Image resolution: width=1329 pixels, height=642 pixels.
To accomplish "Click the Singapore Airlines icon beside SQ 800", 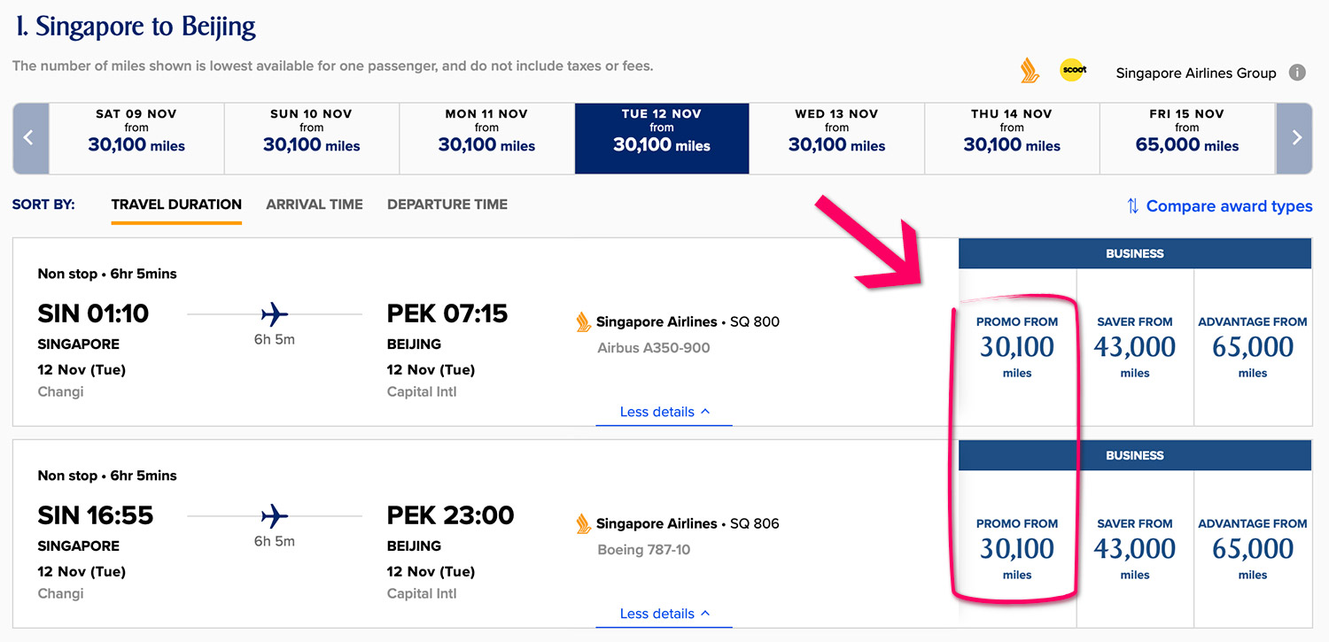I will (x=584, y=322).
